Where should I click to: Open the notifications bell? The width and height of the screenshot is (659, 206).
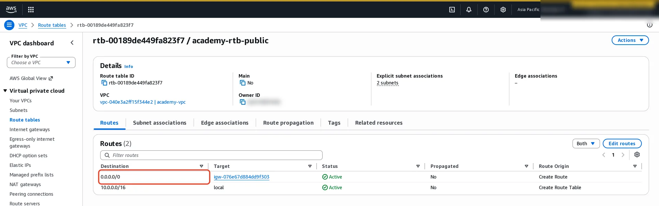pos(469,10)
